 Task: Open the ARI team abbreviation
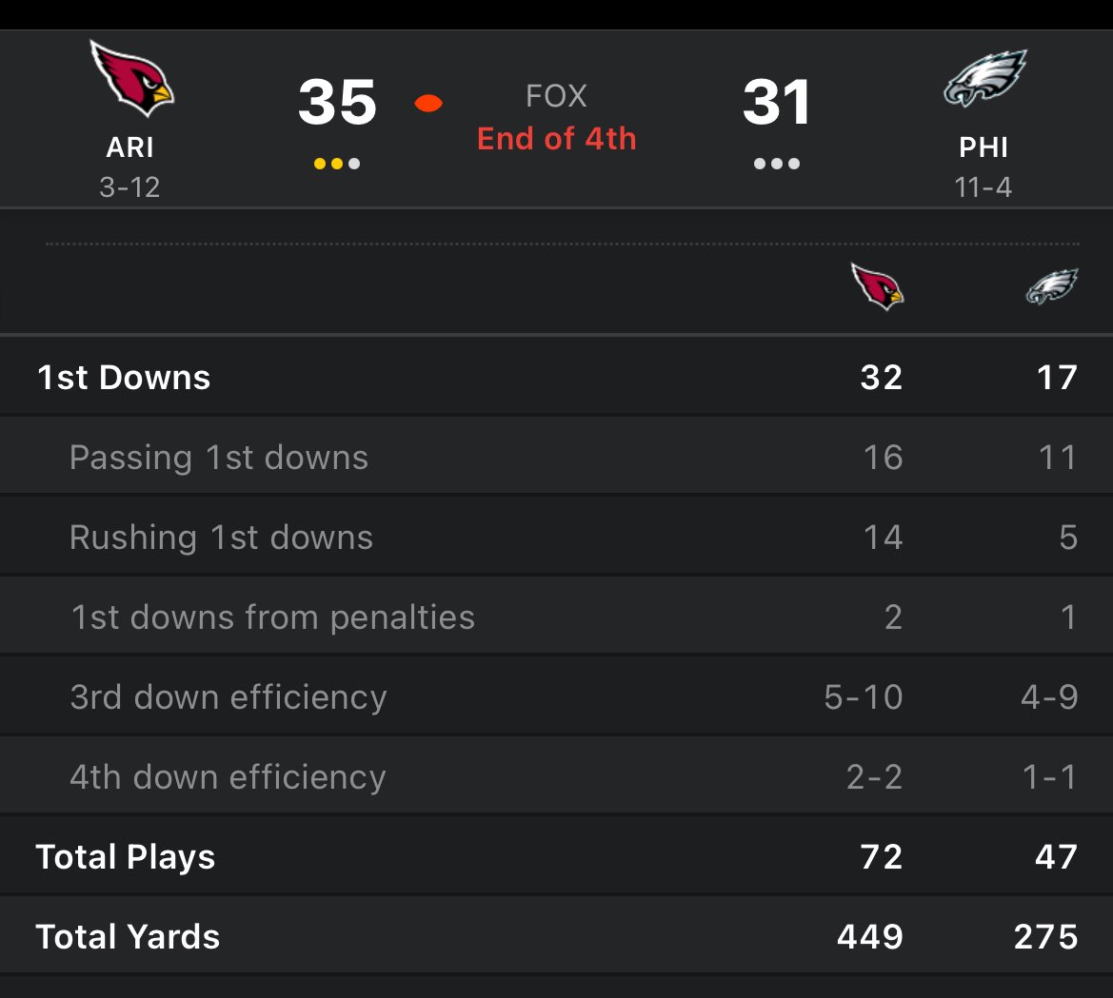(129, 147)
